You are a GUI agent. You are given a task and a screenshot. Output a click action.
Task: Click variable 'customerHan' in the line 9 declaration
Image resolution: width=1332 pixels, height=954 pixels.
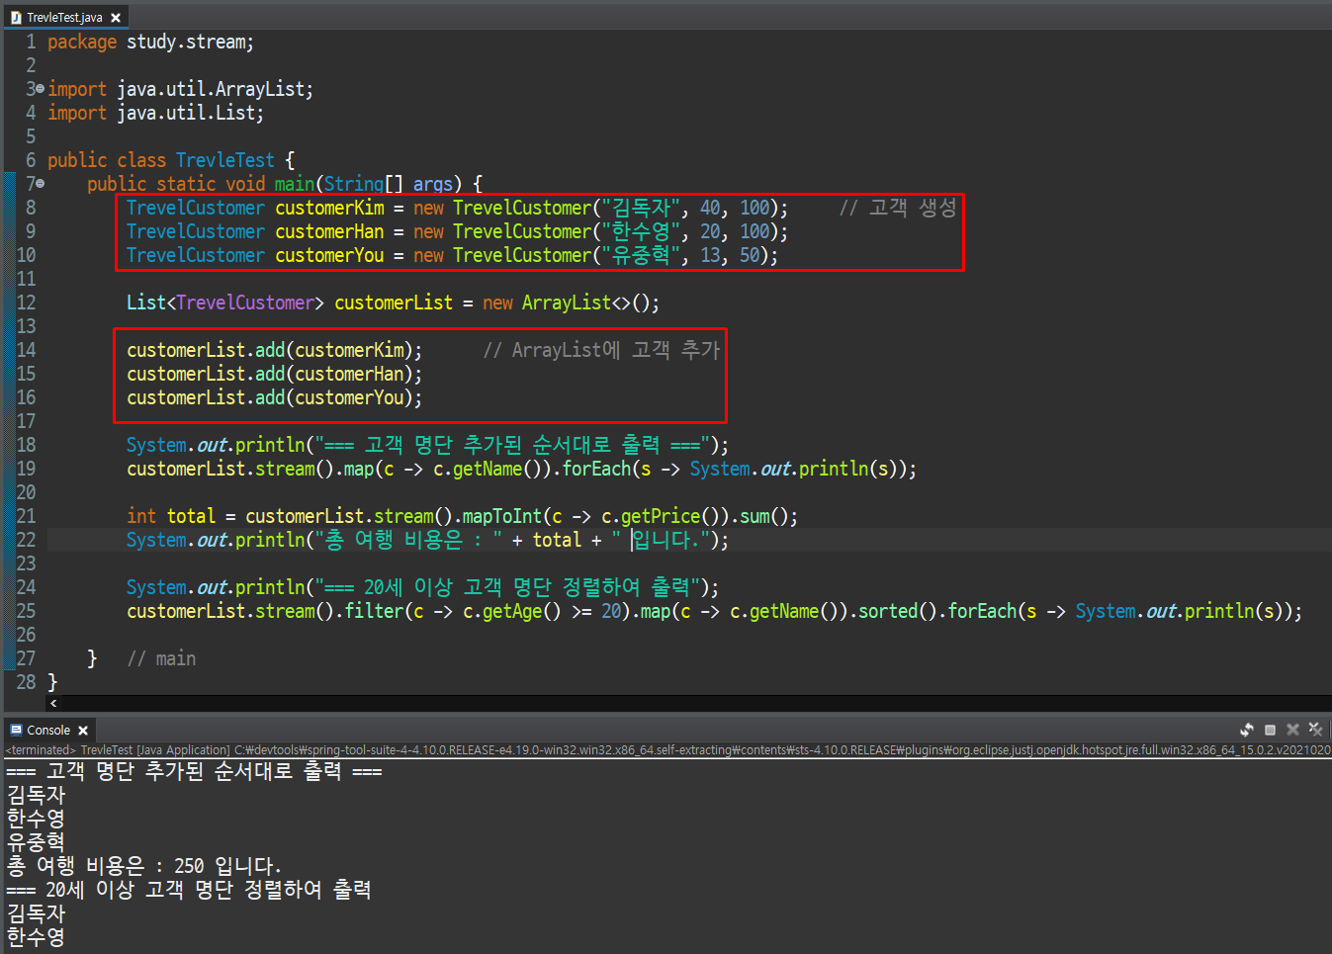point(329,231)
